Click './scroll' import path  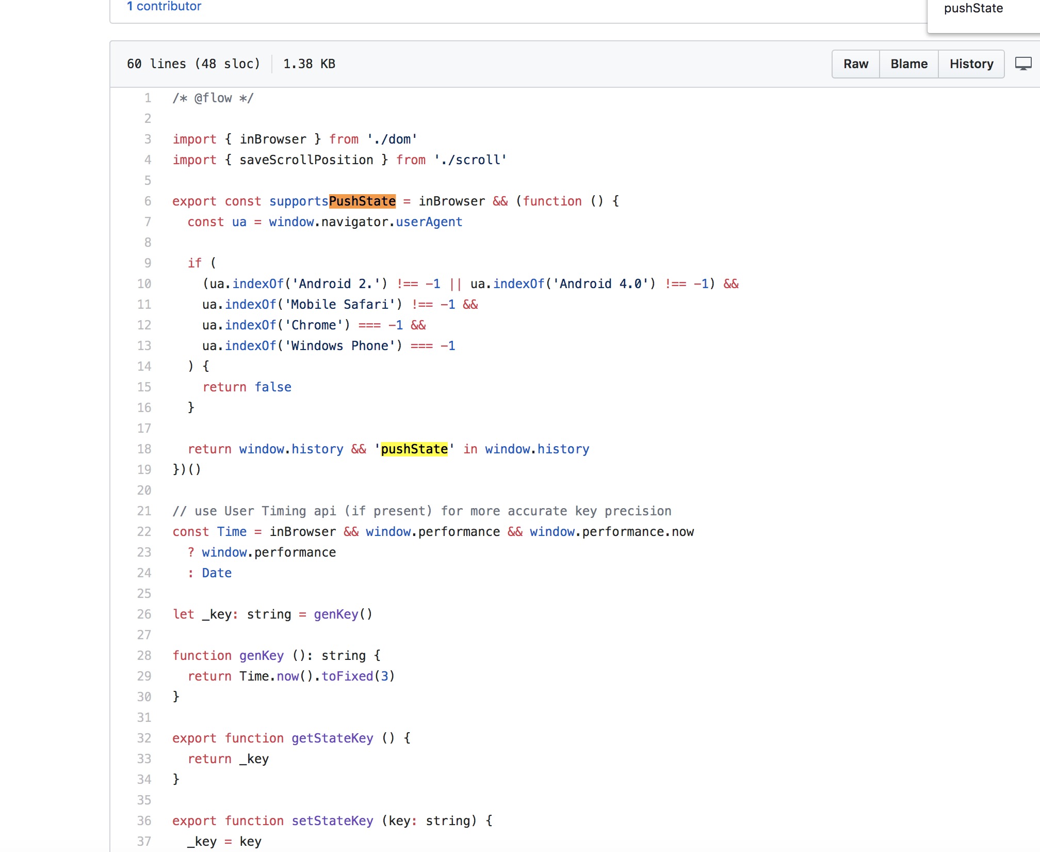coord(470,160)
